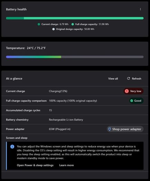Open Power & sleep settings link
This screenshot has width=150, height=181.
click(x=35, y=165)
